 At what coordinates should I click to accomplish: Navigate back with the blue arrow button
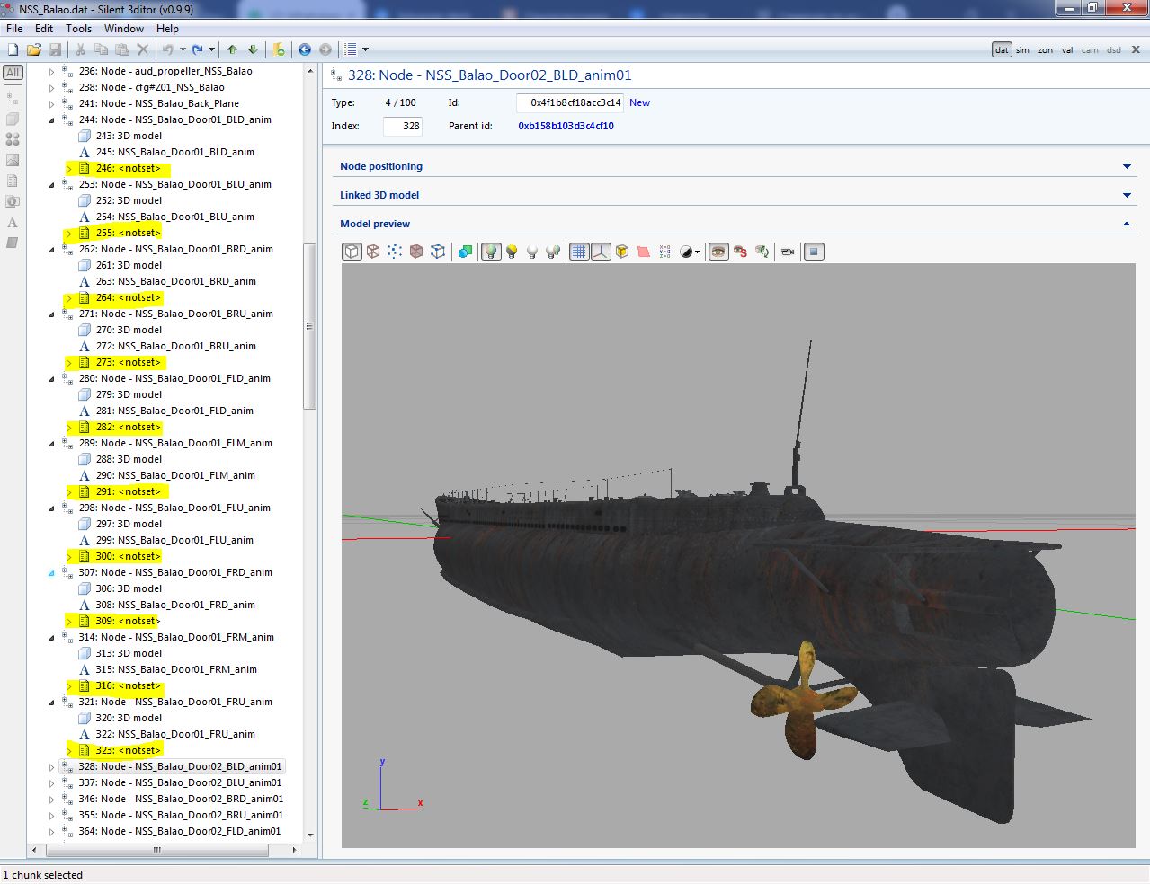[305, 49]
